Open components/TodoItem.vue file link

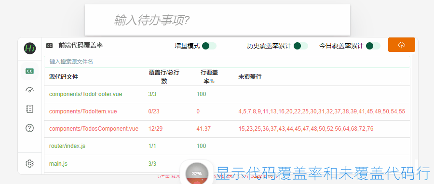pos(83,111)
